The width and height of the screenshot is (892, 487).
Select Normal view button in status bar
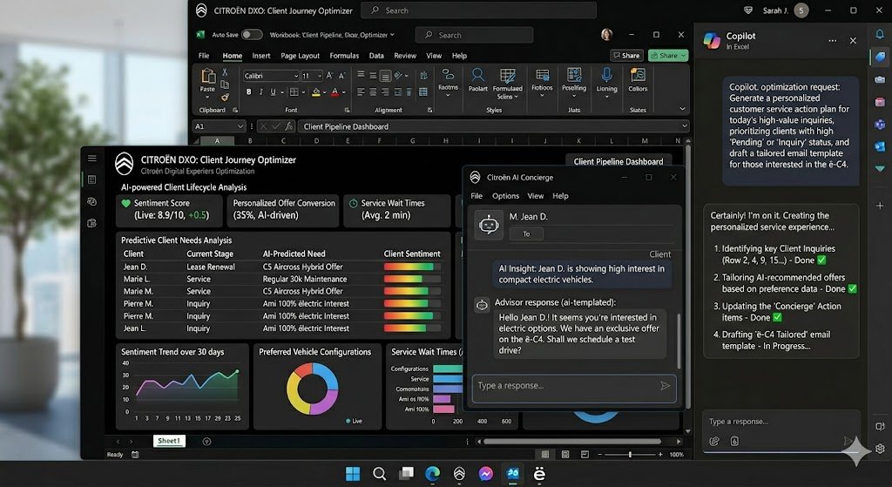545,454
